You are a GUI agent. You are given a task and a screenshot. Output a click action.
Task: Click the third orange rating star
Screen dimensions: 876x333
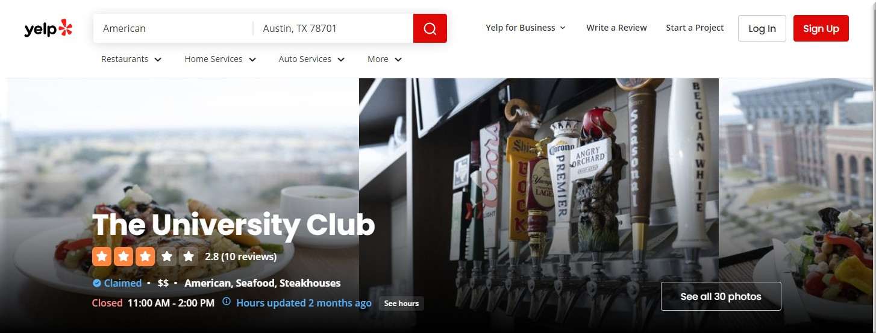145,257
